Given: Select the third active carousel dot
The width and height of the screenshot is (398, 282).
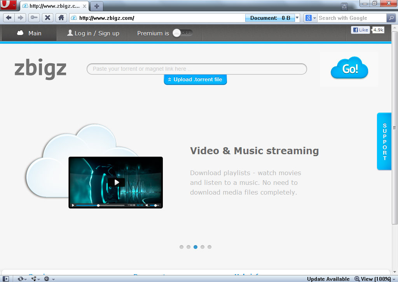Looking at the screenshot, I should [x=196, y=247].
